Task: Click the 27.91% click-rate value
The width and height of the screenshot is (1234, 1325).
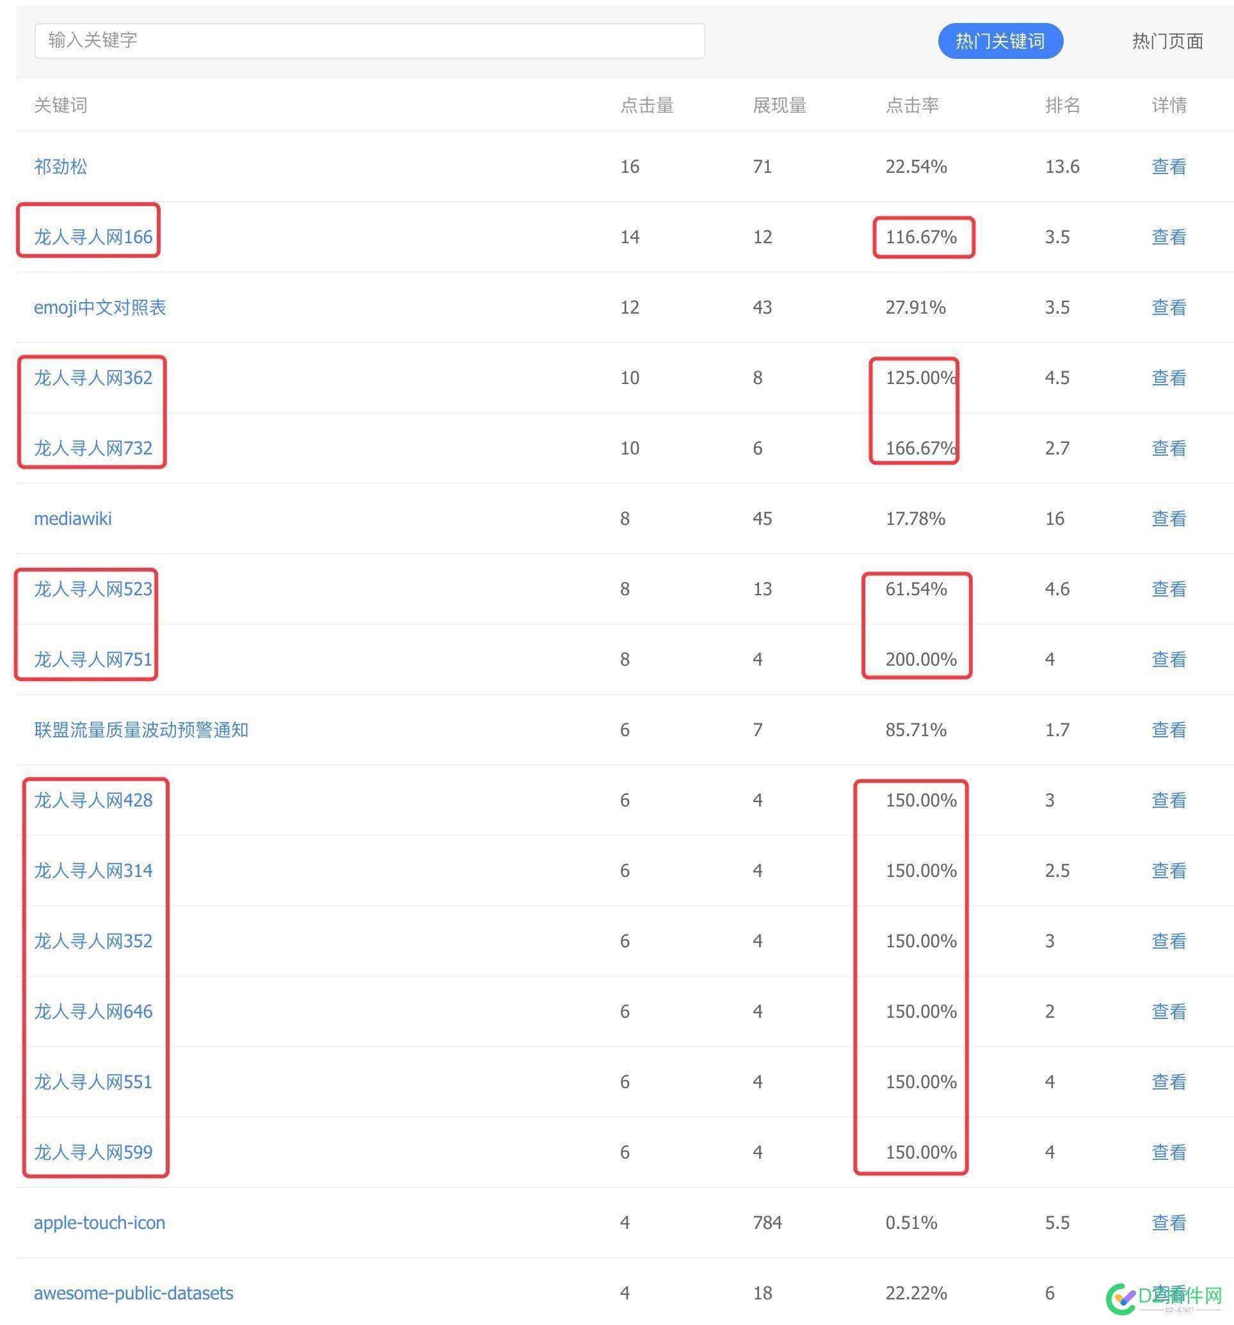Action: tap(915, 307)
